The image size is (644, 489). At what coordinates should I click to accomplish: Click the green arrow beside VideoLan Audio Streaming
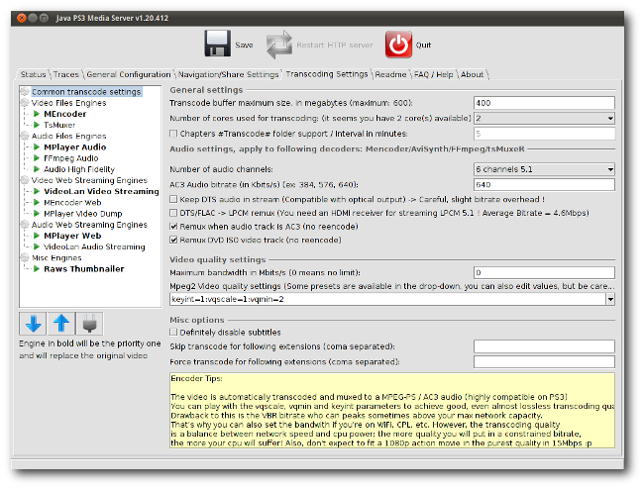pos(37,246)
